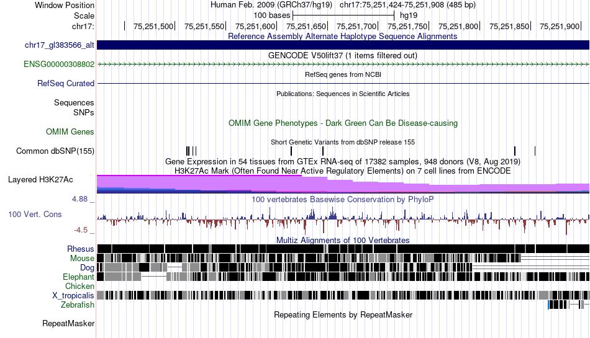Open Publications: Sequences in Scientific Articles title
Viewport: 590px width, 338px height.
point(343,94)
